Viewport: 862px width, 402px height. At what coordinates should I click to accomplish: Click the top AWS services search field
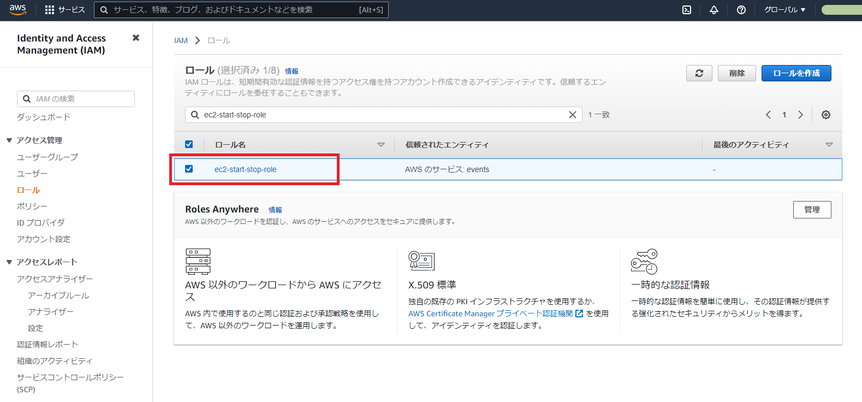(x=241, y=10)
